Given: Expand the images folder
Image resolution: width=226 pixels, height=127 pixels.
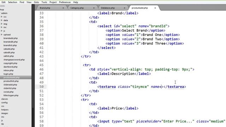Looking at the screenshot, I should coord(5,113).
